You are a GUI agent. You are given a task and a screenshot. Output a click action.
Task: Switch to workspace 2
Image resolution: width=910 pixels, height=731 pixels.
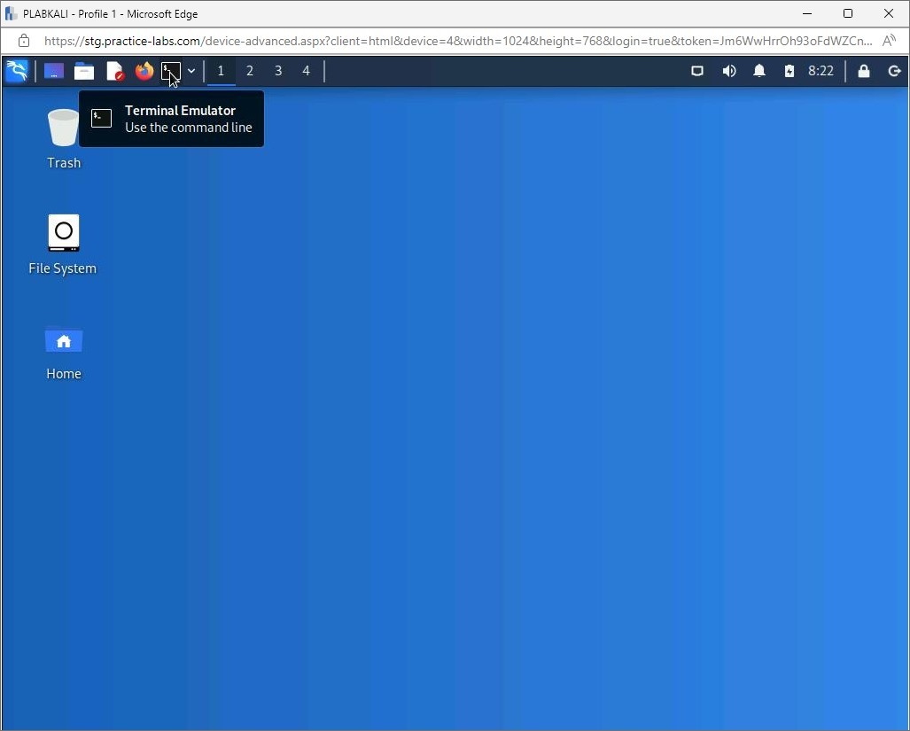[250, 71]
